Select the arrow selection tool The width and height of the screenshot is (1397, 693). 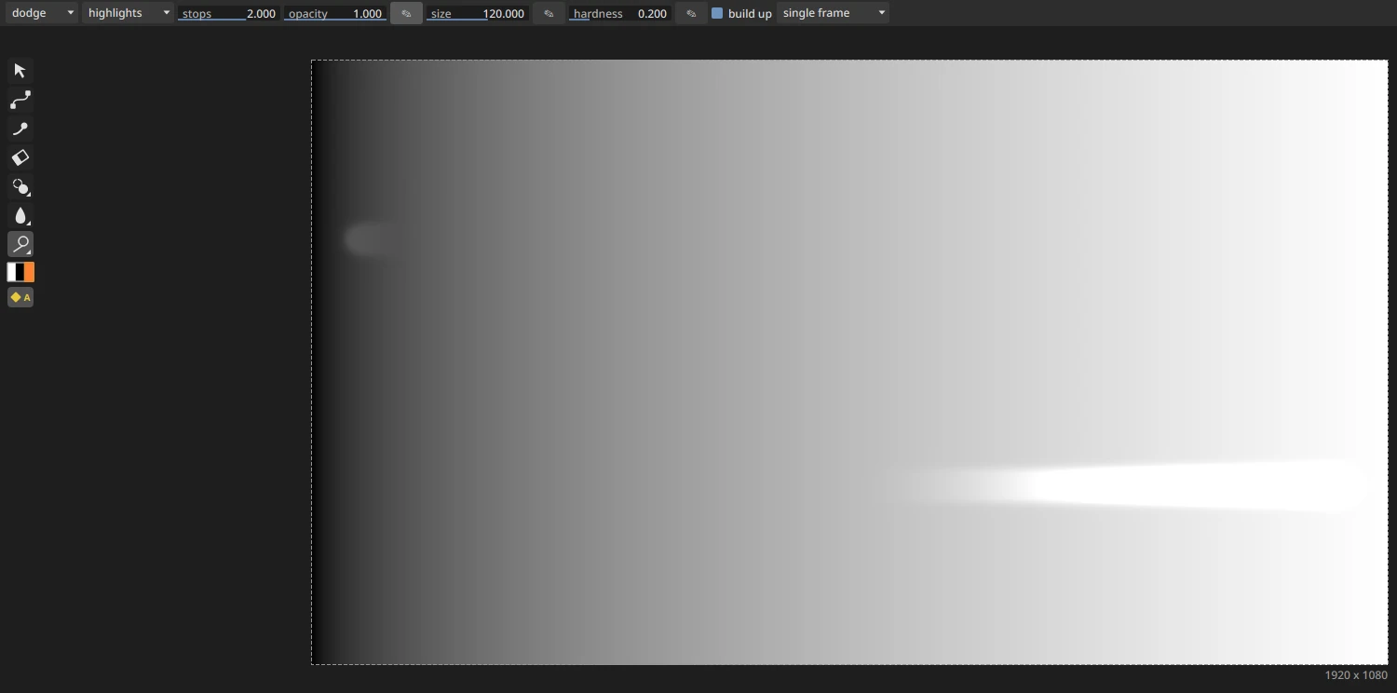click(x=20, y=71)
